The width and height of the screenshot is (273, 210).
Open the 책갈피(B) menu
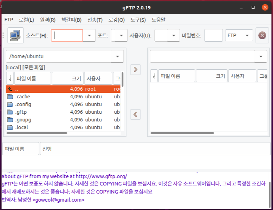pyautogui.click(x=71, y=20)
